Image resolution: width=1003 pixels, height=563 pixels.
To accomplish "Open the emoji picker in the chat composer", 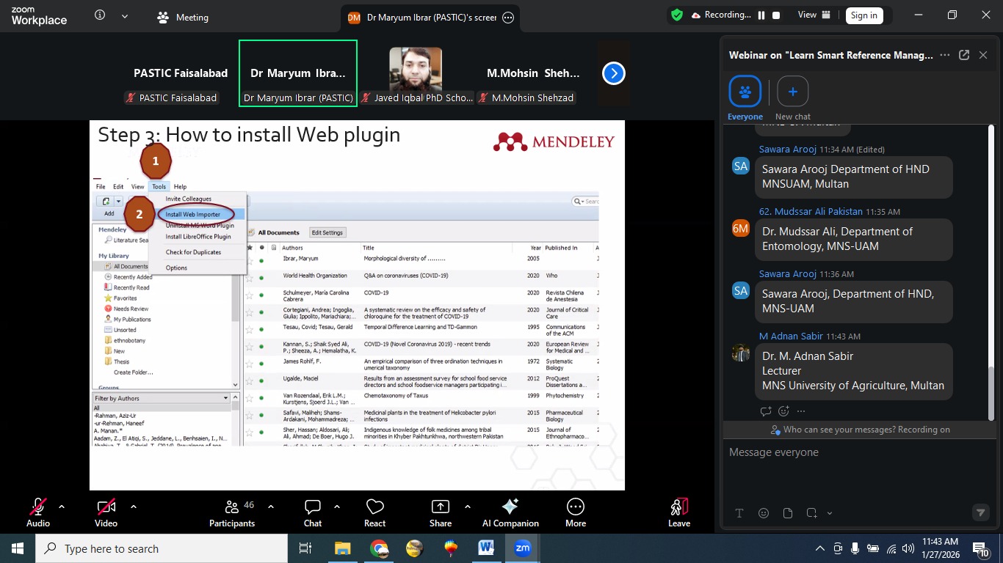I will tap(764, 513).
